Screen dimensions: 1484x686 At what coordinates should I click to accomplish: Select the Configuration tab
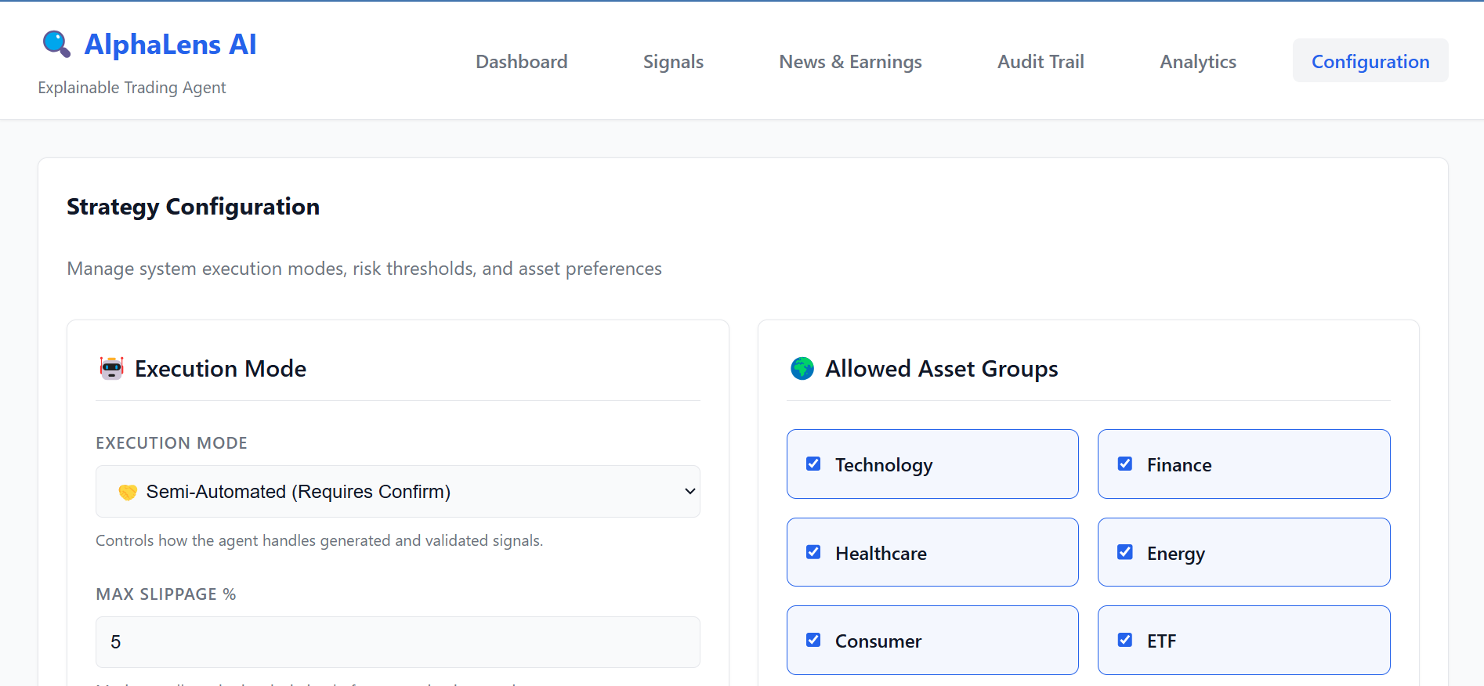point(1370,62)
